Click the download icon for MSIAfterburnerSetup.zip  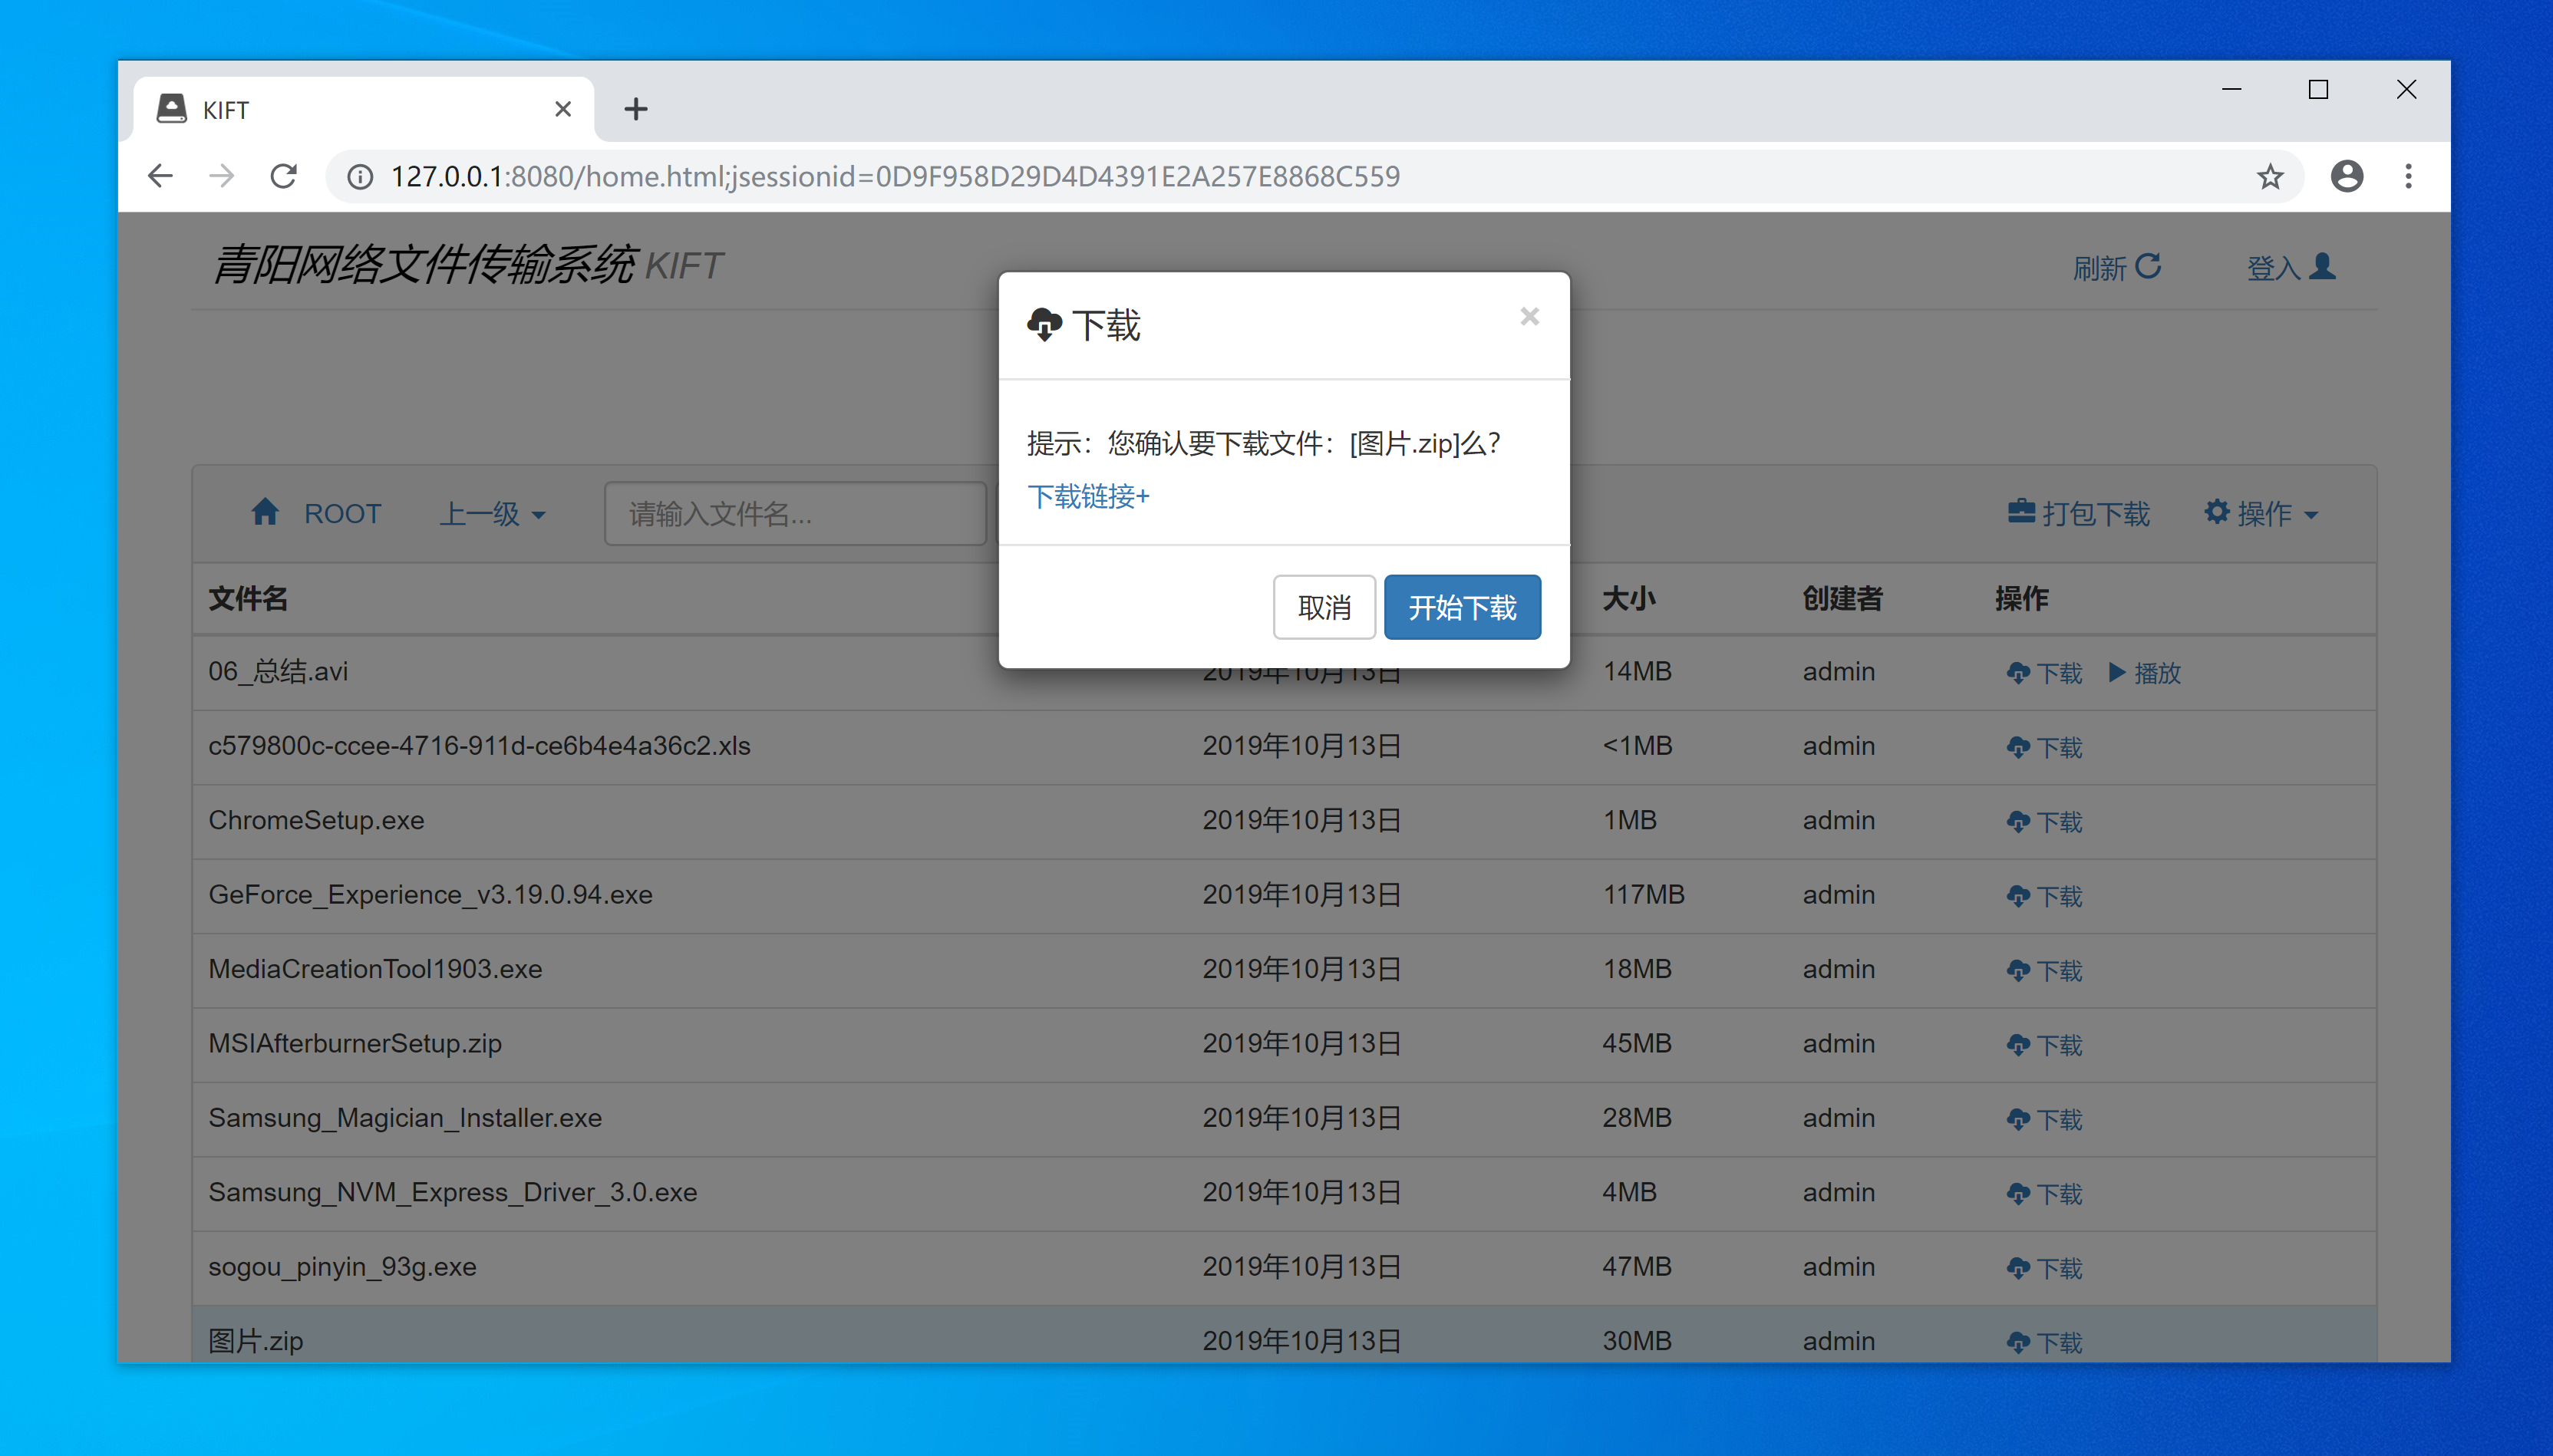2019,1044
